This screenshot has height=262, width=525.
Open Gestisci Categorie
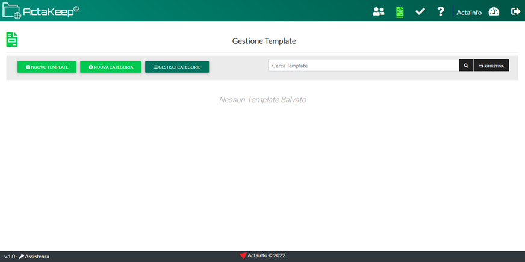point(177,67)
